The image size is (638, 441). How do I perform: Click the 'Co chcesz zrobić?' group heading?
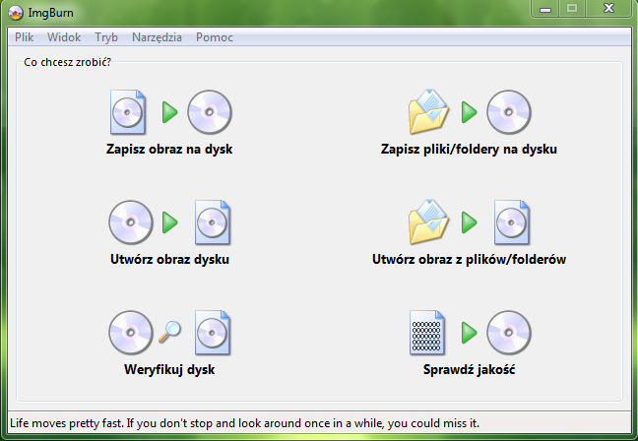pyautogui.click(x=67, y=62)
